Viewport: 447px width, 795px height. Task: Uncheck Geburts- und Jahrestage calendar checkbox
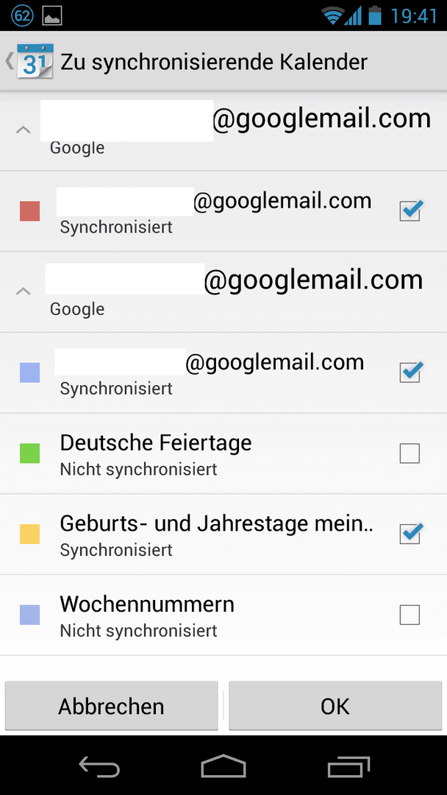[x=410, y=534]
